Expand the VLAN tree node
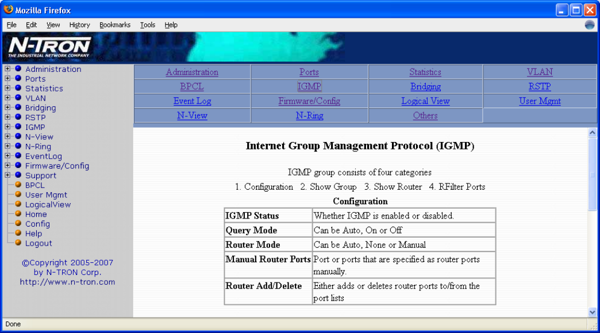This screenshot has height=333, width=600. (x=7, y=98)
